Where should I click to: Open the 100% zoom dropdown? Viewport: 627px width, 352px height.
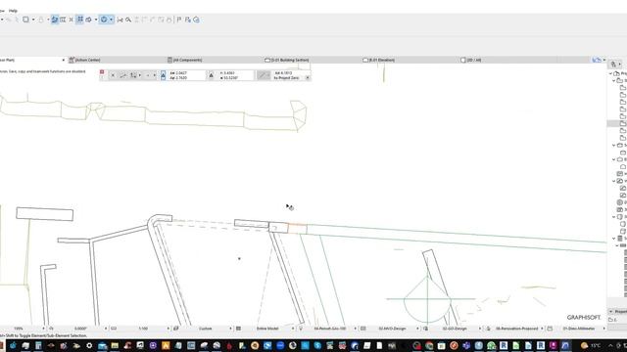click(x=43, y=329)
